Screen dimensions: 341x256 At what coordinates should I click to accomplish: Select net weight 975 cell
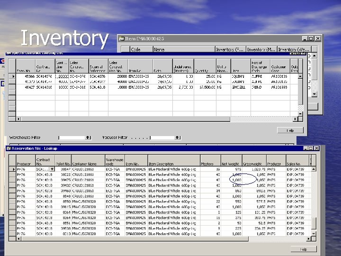pyautogui.click(x=232, y=169)
